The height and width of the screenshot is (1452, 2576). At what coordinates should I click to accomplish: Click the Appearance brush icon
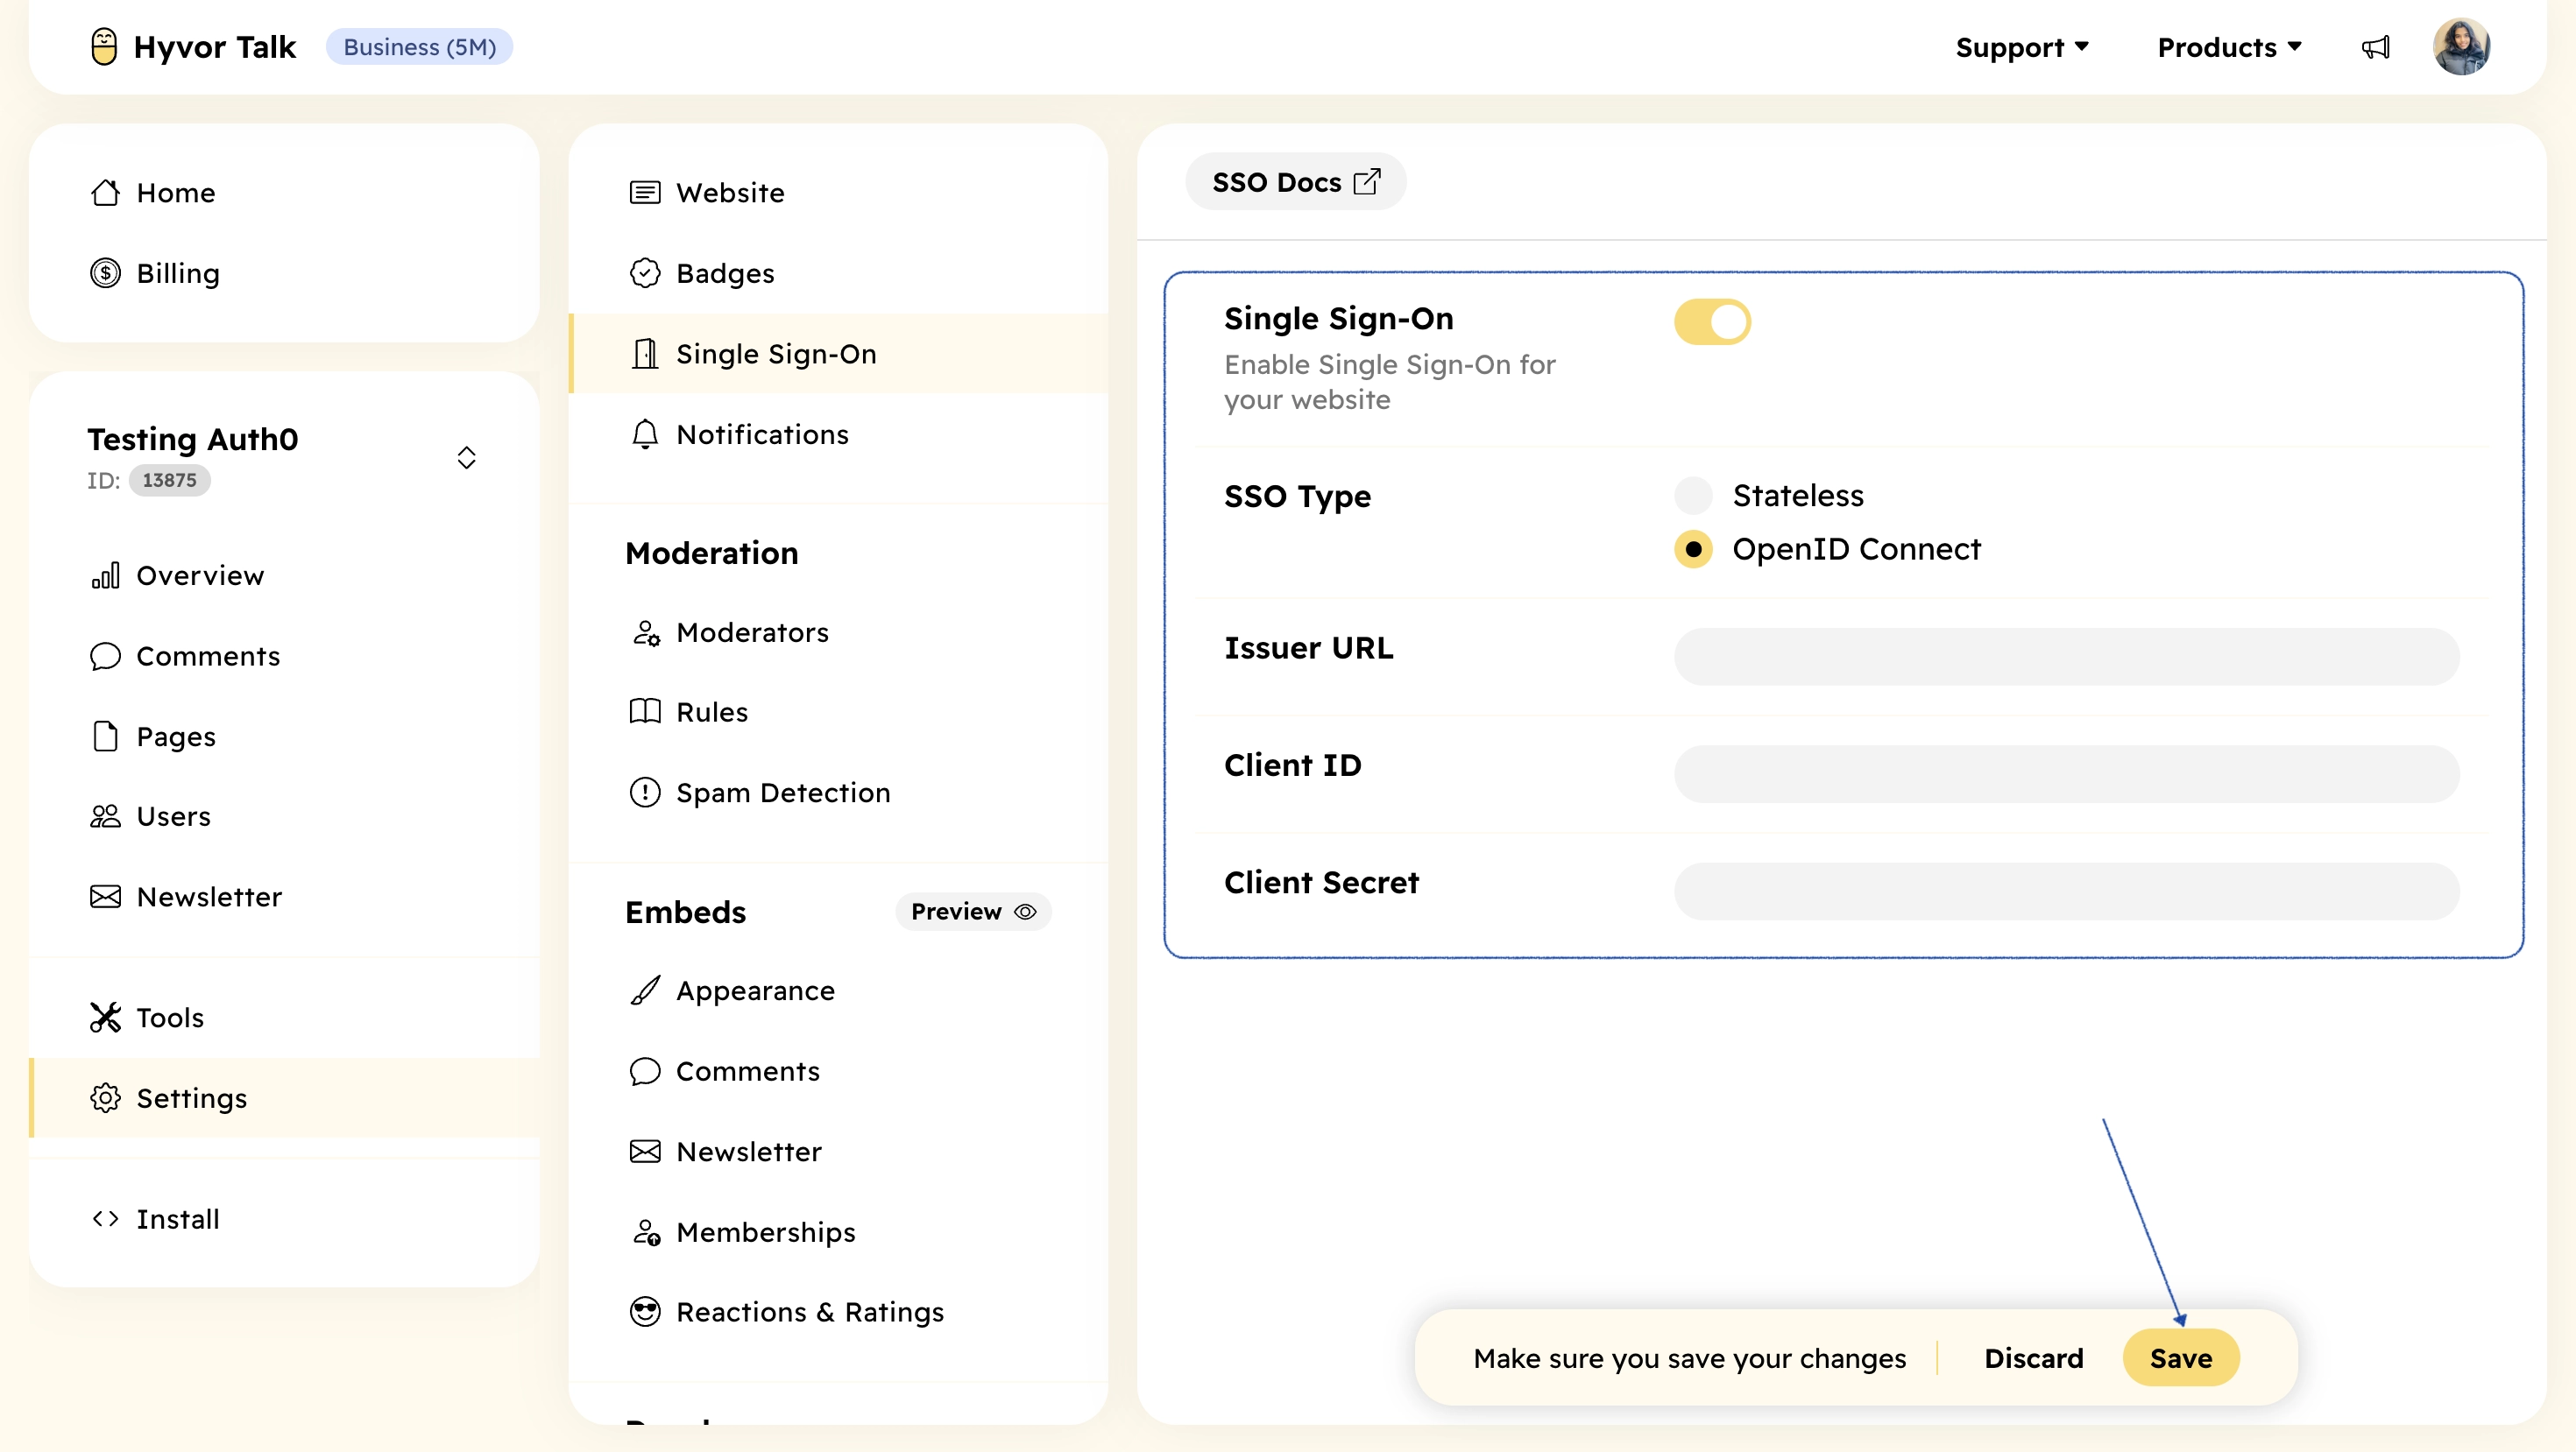(645, 990)
